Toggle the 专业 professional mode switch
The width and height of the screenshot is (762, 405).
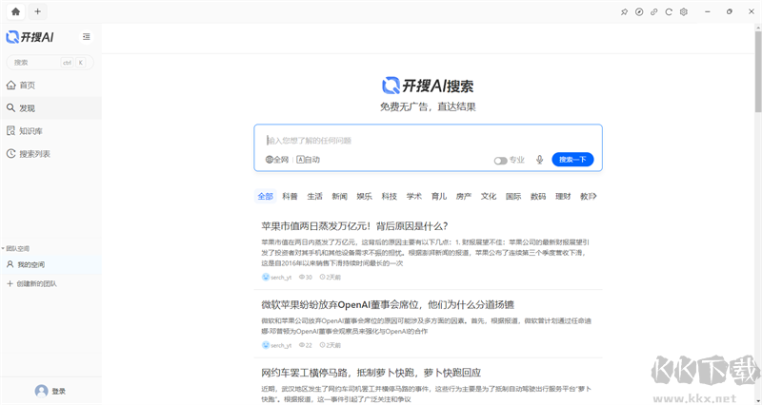pyautogui.click(x=500, y=161)
